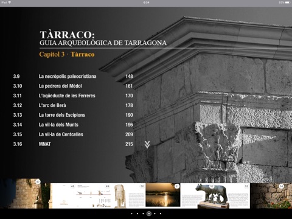Tap the Wi-Fi icon in status bar
The width and height of the screenshot is (292, 219).
[10, 2]
